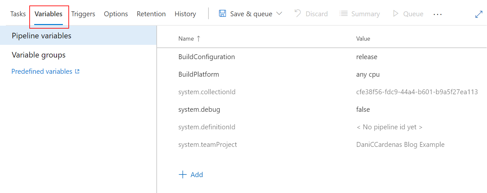Click the Discard undo arrow icon
This screenshot has width=487, height=193.
click(297, 13)
